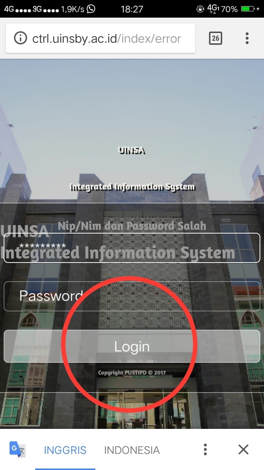Switch translation to the INGGRIS tab

(x=65, y=450)
